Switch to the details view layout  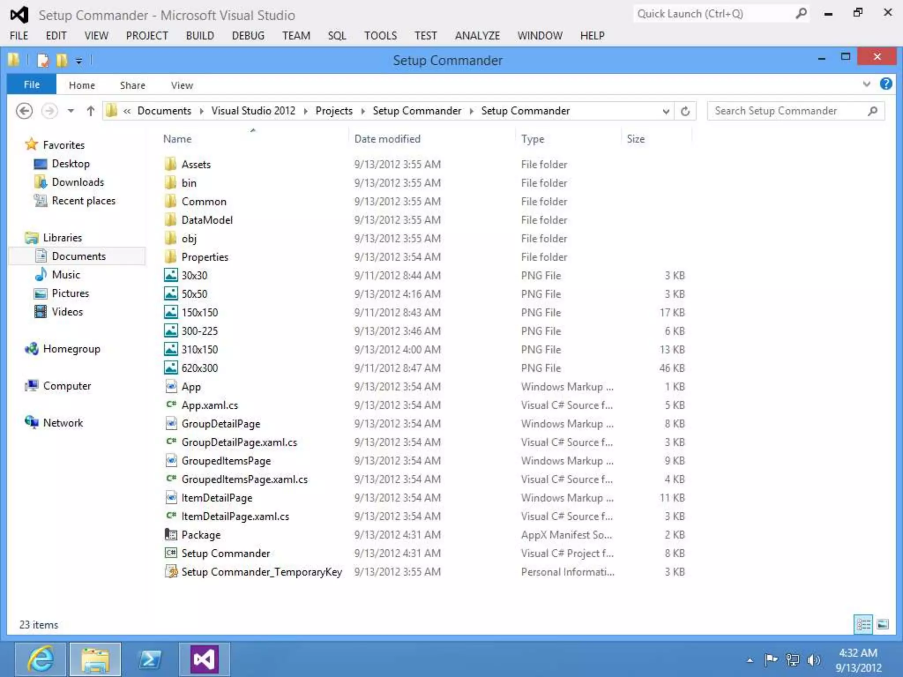point(863,624)
